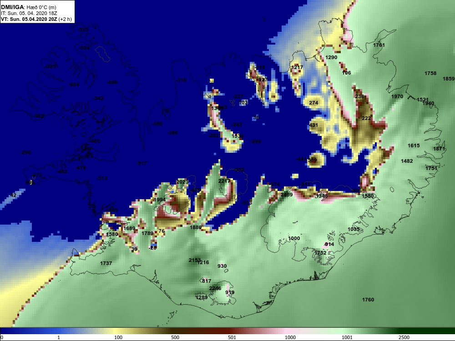The height and width of the screenshot is (341, 455).
Task: Click the color scale label 2500
Action: [x=404, y=337]
